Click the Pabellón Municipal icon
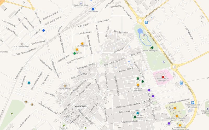The height and width of the screenshot is (130, 209). point(81,3)
